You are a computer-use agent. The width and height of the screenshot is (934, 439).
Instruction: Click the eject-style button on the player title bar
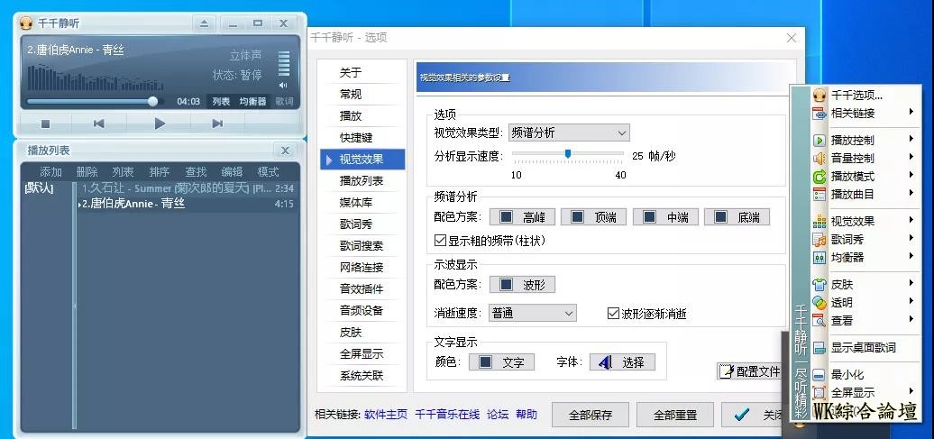click(x=204, y=23)
